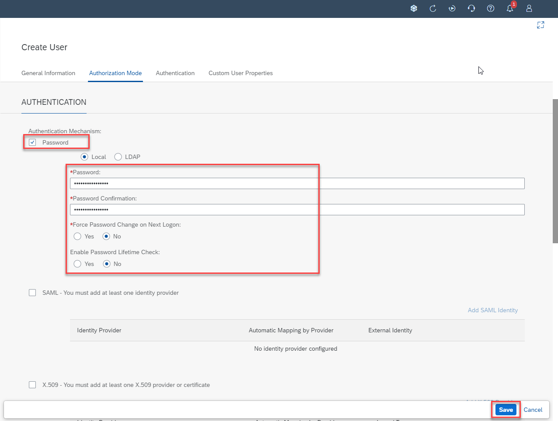Click the Identity Provider column header

[99, 330]
